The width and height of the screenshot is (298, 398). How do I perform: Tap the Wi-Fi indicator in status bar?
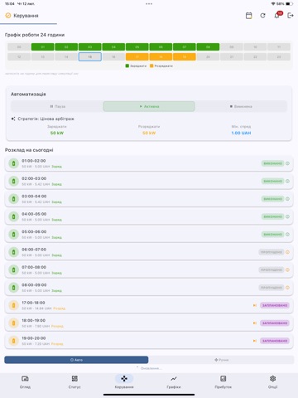coord(273,4)
